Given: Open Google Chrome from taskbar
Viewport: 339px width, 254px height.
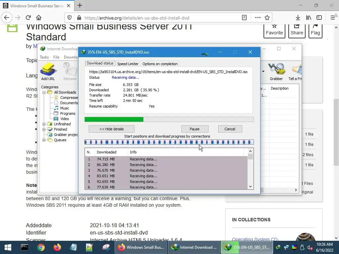Looking at the screenshot, I should coord(41,247).
